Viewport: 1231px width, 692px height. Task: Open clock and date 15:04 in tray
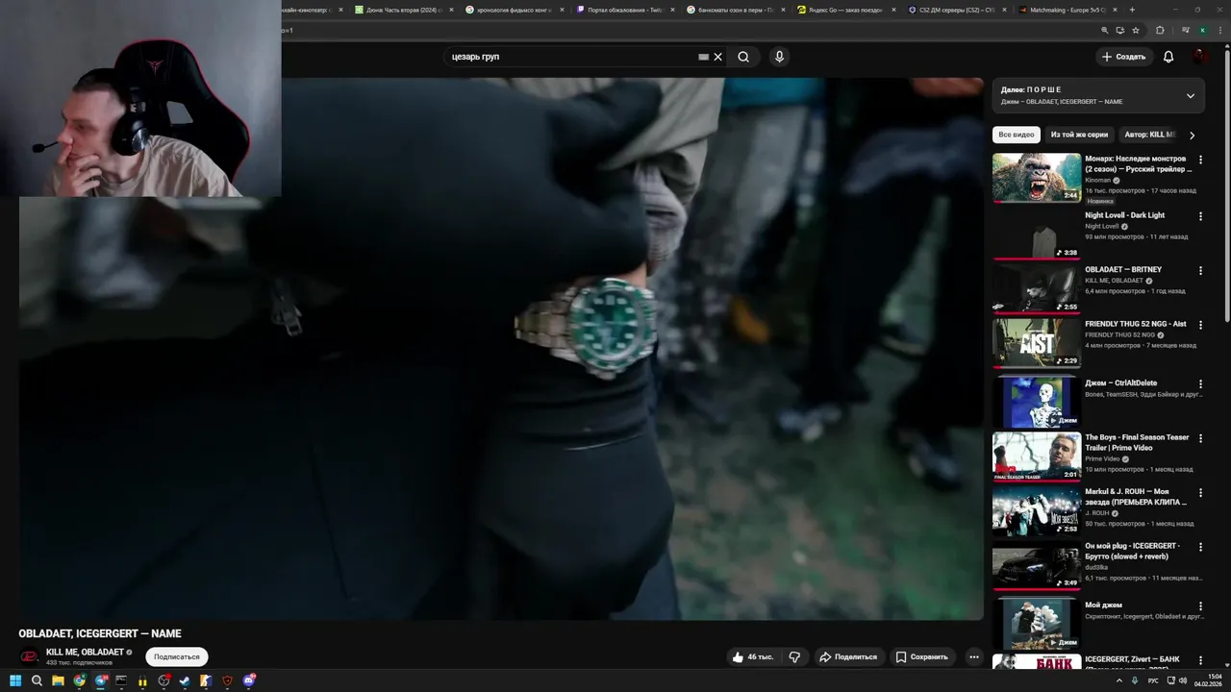pyautogui.click(x=1208, y=680)
